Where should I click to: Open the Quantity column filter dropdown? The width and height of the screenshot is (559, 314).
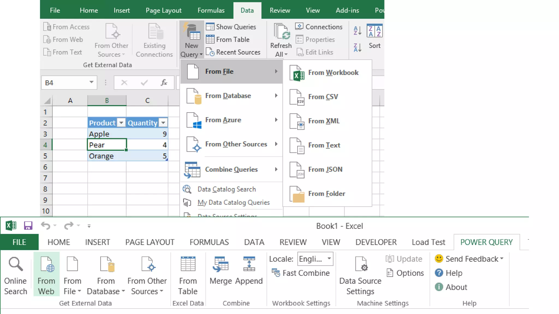(x=163, y=123)
